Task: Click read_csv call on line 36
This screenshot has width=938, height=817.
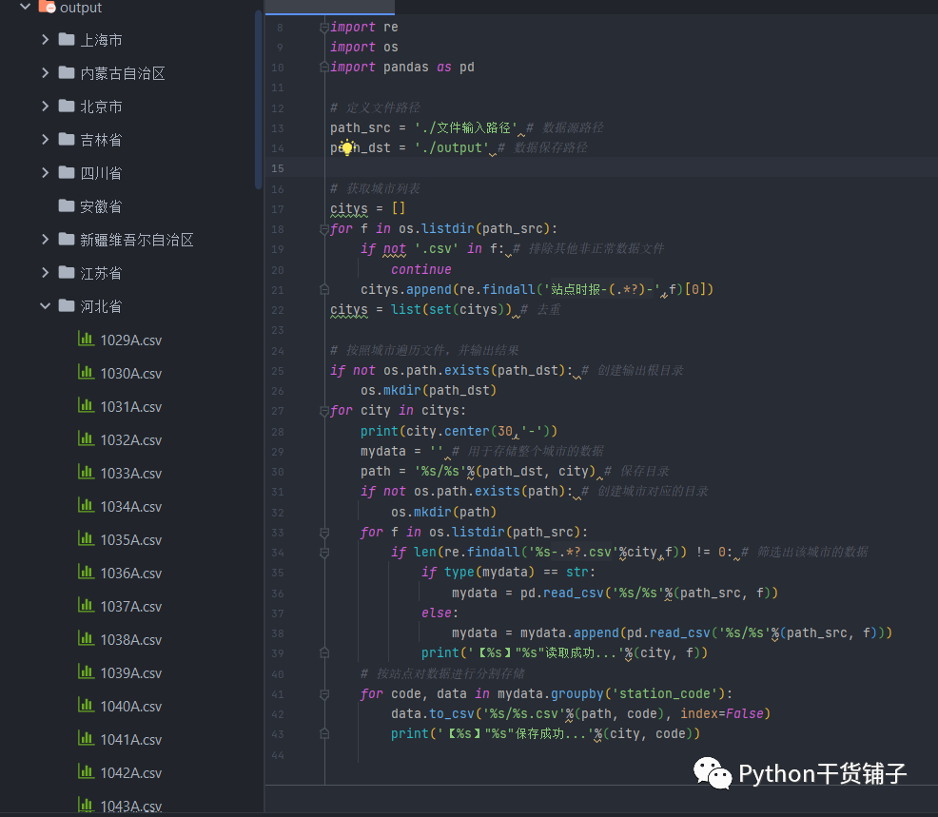Action: 574,593
